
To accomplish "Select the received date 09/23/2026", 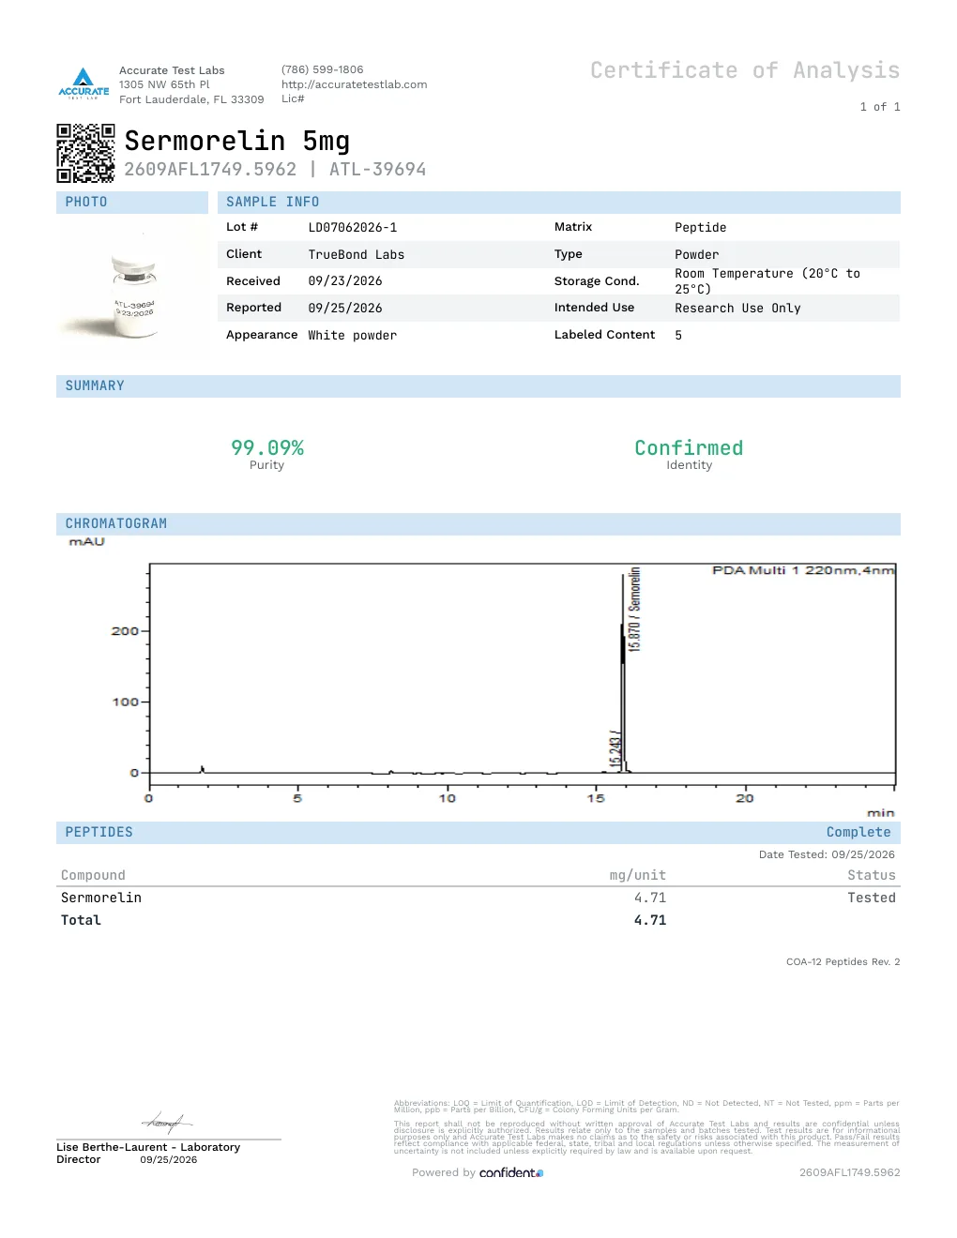I will [345, 281].
